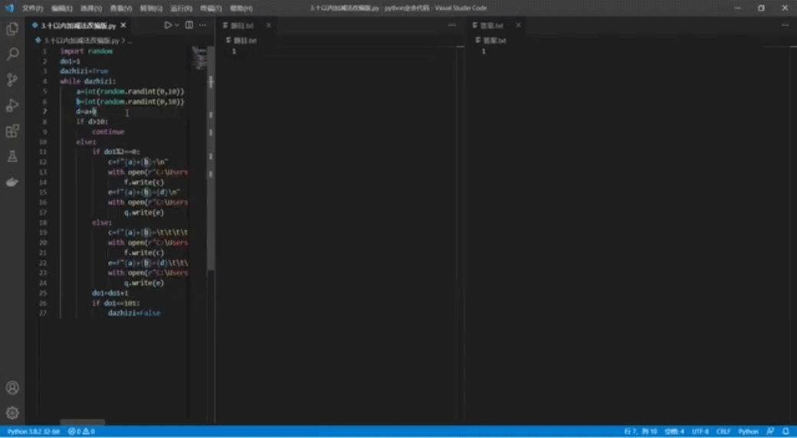797x438 pixels.
Task: Click the 'import random' code line
Action: (87, 51)
